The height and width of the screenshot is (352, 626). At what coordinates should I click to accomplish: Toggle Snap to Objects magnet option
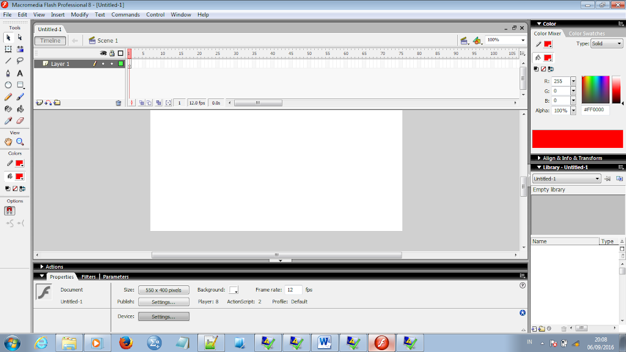point(10,211)
